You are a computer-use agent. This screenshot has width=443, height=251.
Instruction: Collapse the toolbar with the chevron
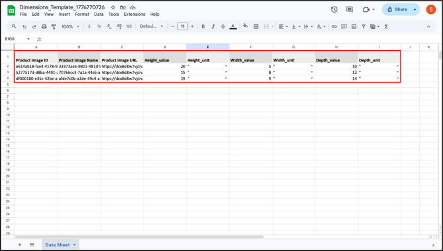tap(428, 26)
